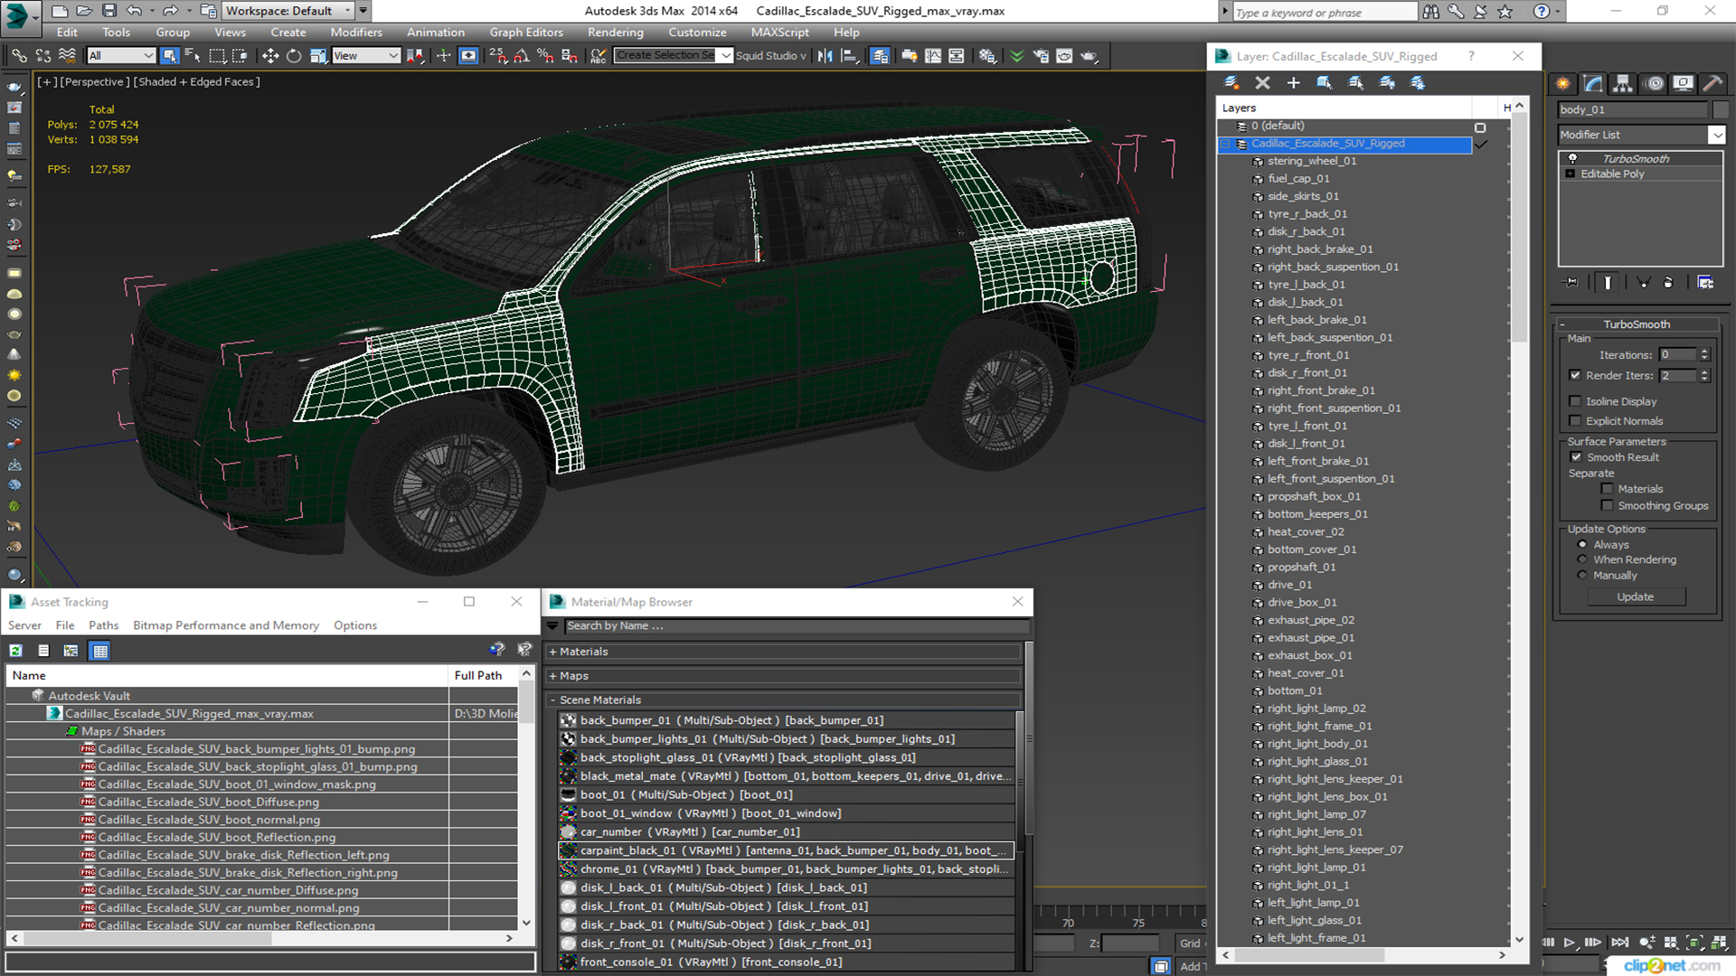Viewport: 1736px width, 976px height.
Task: Add selected objects to highlighted layer
Action: (1294, 83)
